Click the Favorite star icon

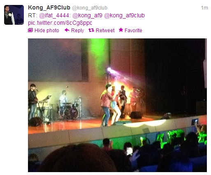click(121, 30)
